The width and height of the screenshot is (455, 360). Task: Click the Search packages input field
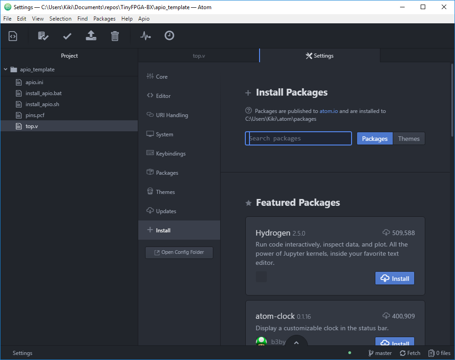(x=298, y=139)
